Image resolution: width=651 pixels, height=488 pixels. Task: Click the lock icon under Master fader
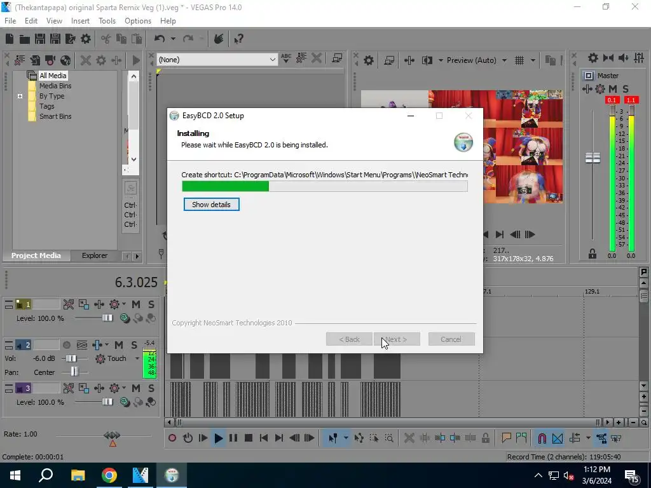tap(593, 254)
